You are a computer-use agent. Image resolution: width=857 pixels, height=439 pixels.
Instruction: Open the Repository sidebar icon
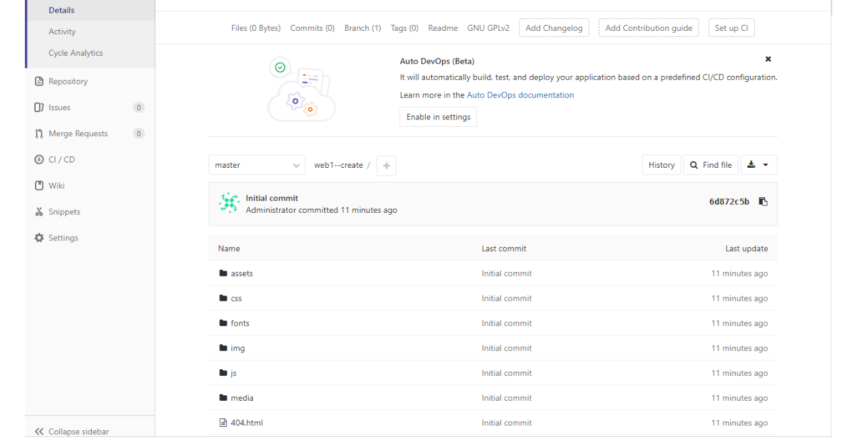39,81
